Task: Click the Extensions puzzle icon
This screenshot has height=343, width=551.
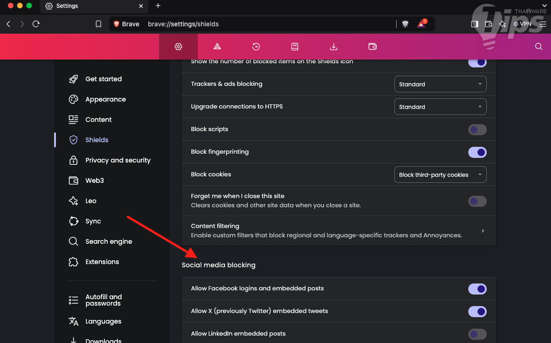Action: 73,262
